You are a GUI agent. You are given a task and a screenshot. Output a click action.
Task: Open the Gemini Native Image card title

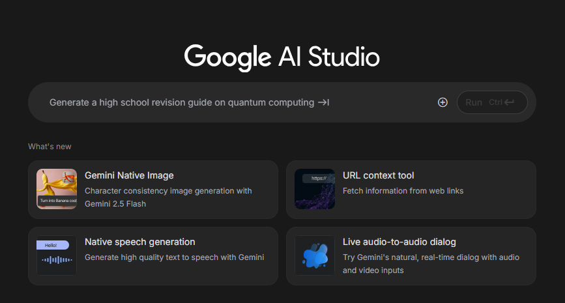tap(129, 175)
